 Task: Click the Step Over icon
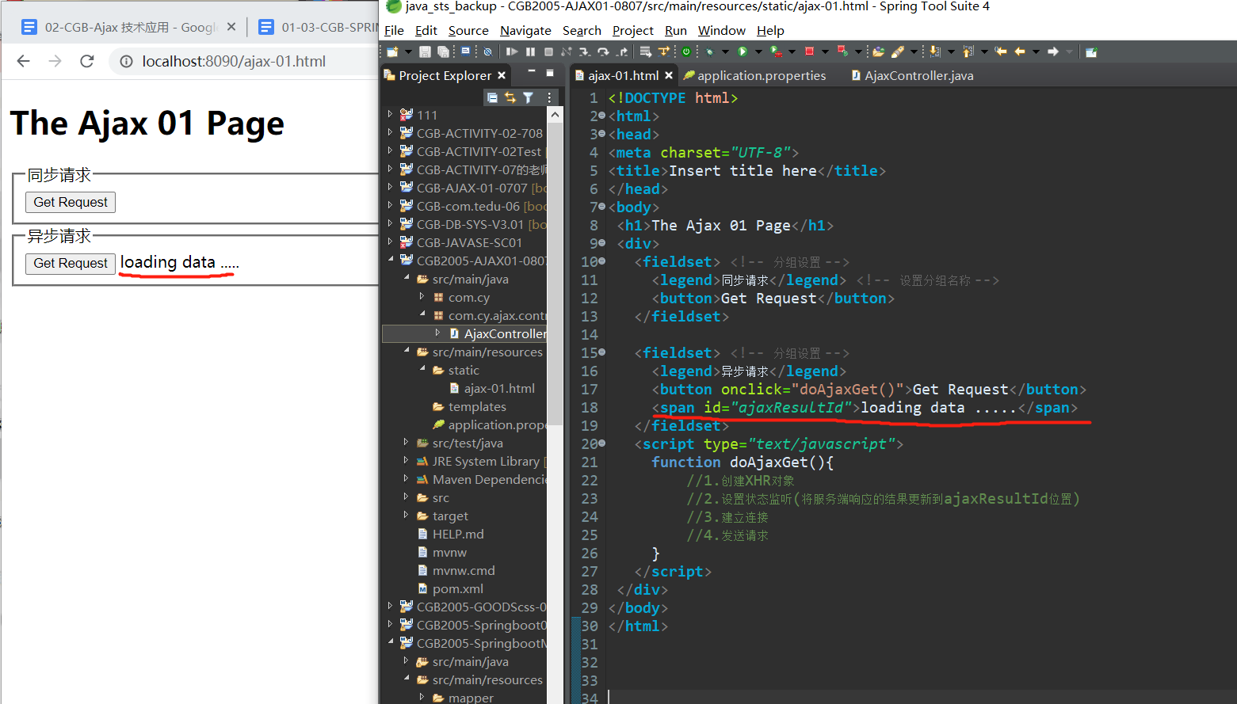pos(603,51)
